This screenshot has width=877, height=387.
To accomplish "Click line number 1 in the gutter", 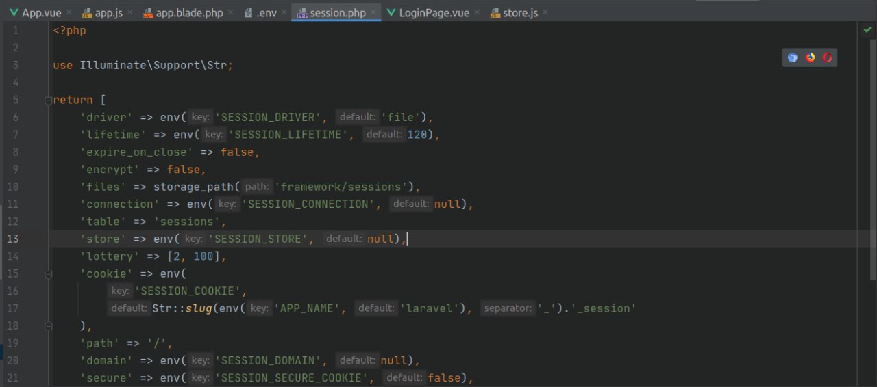I will click(16, 31).
